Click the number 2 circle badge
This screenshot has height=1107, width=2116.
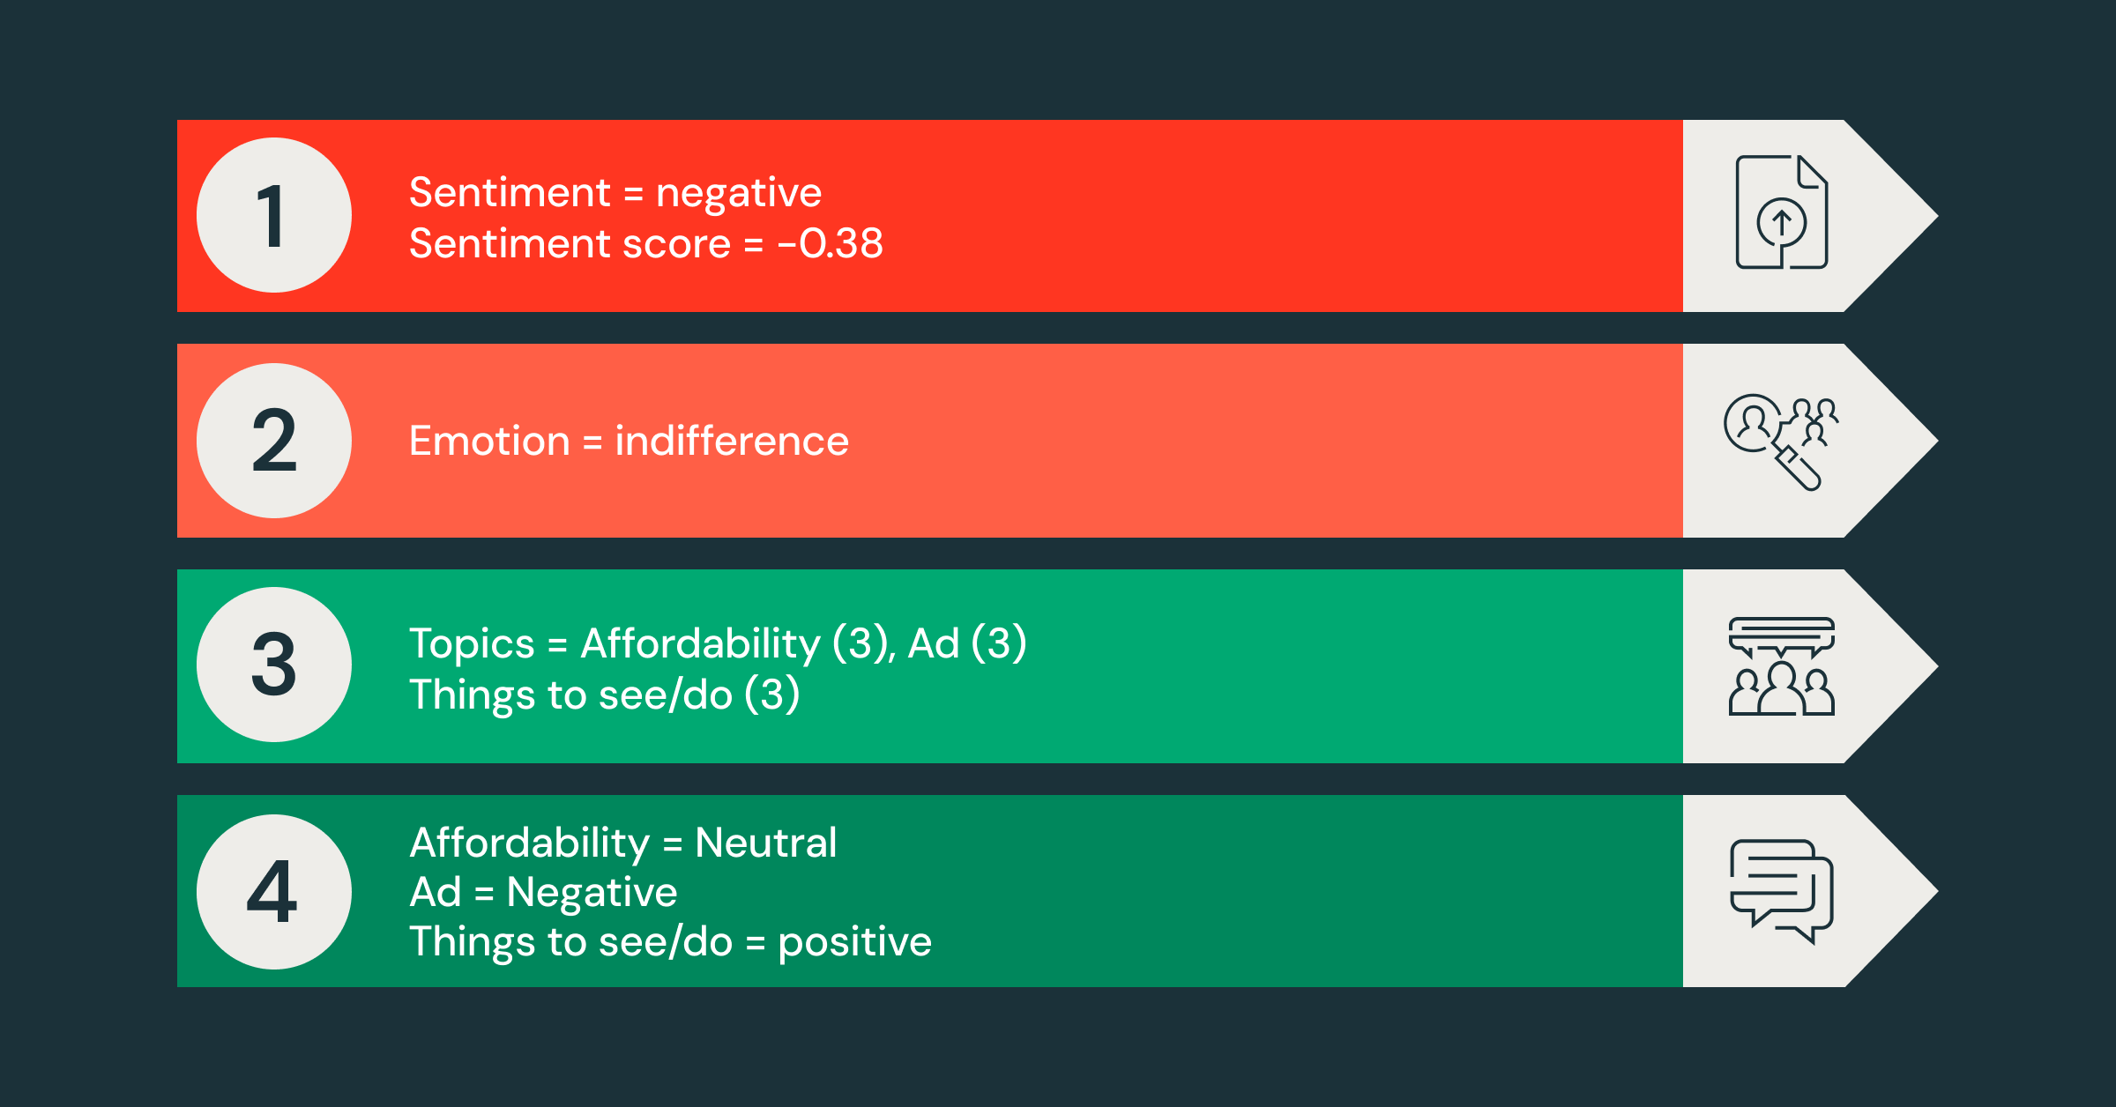coord(273,441)
